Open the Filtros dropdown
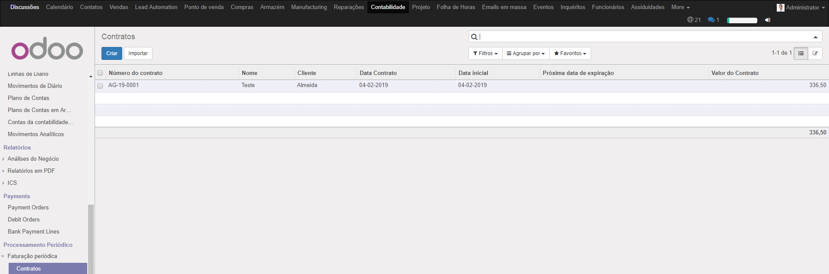829x274 pixels. (x=485, y=53)
